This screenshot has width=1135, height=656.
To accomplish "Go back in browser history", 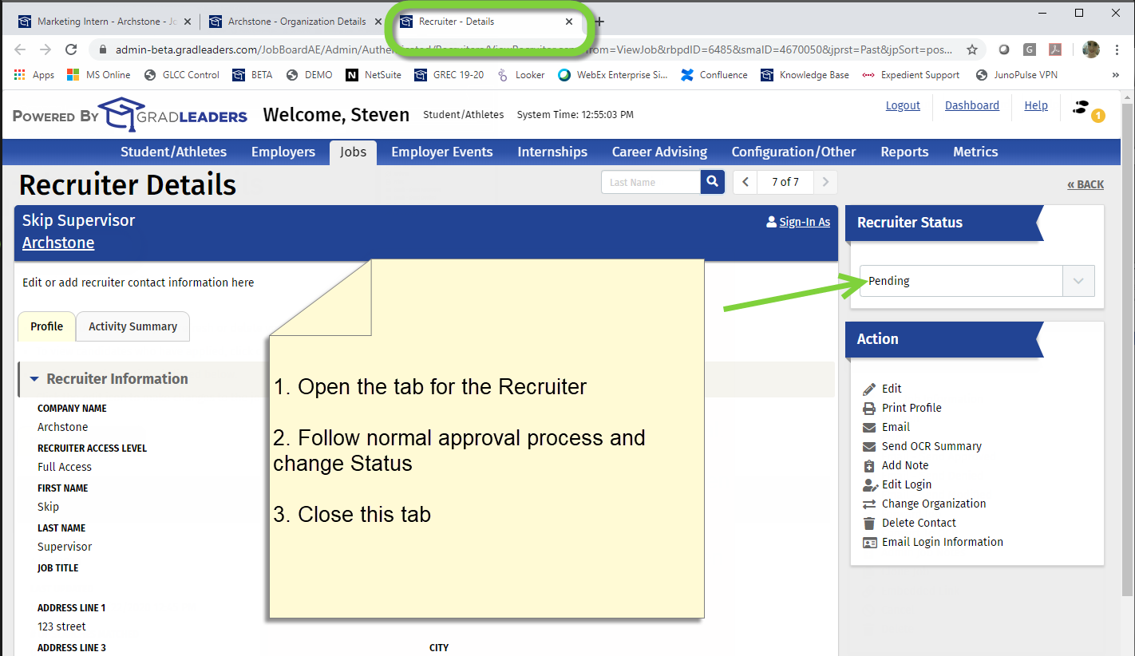I will click(x=21, y=49).
